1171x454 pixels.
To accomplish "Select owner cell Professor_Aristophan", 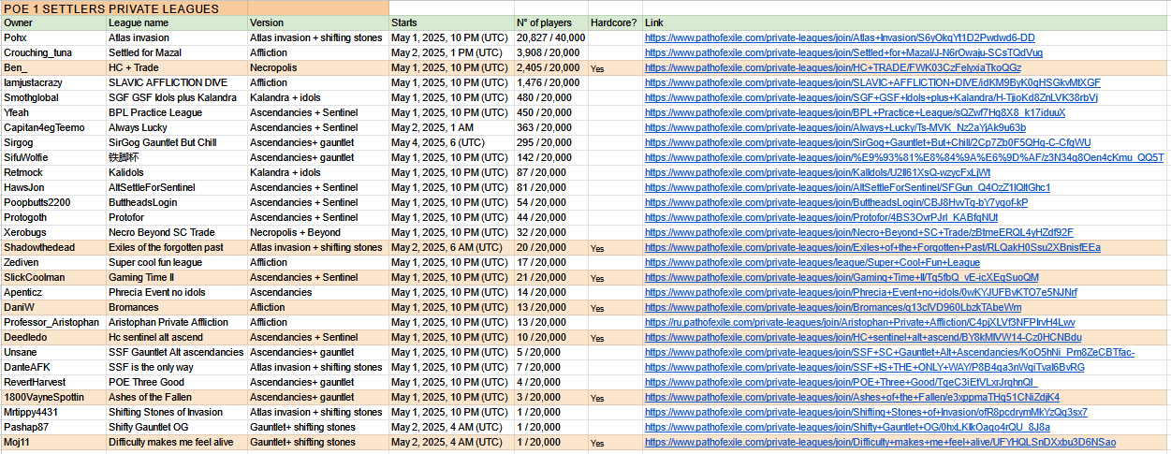I will [x=52, y=322].
